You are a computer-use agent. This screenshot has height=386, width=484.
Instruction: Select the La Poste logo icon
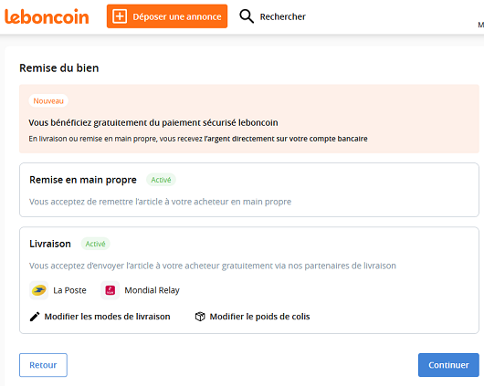pos(39,290)
